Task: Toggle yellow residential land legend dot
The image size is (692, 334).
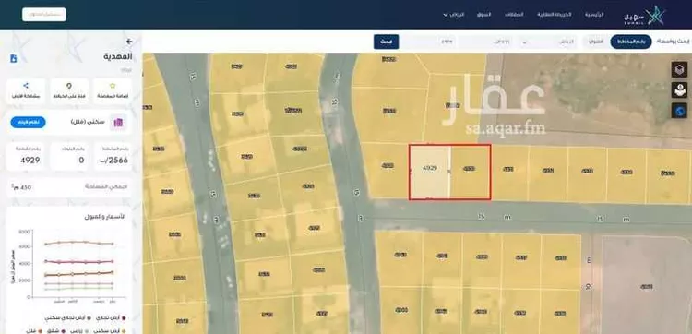Action: tap(124, 331)
